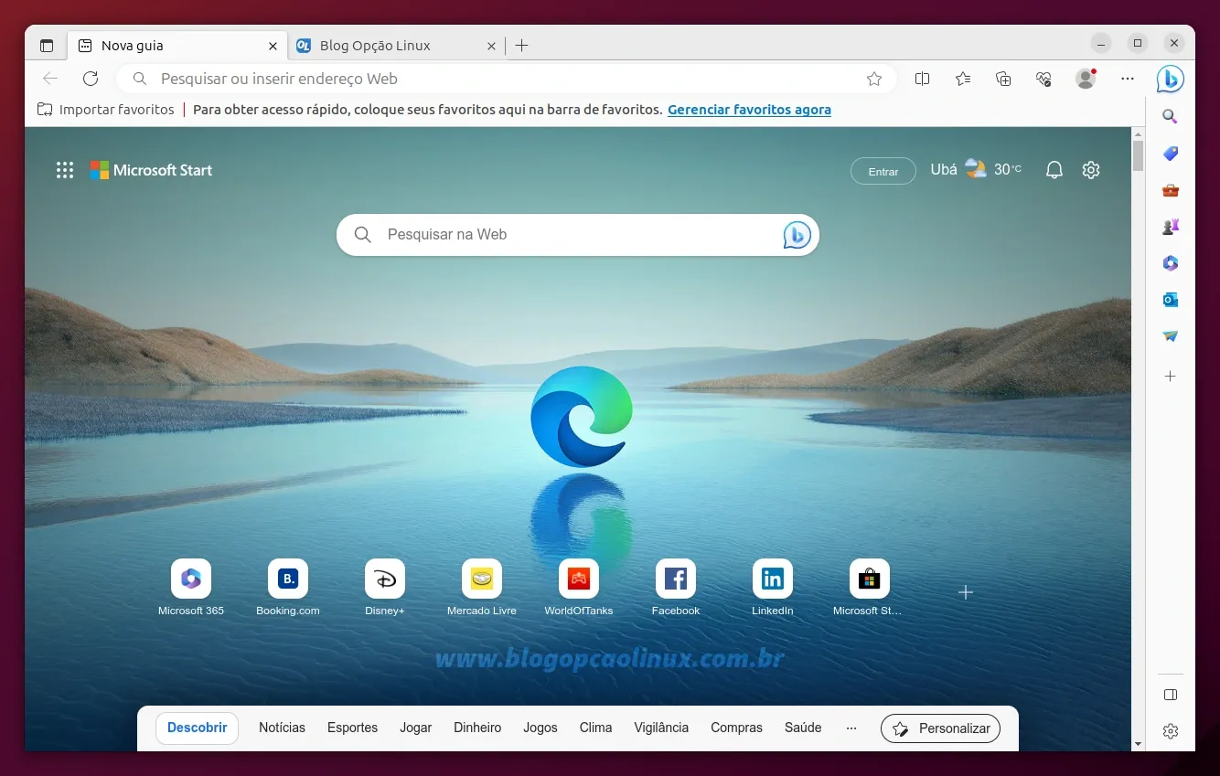1220x776 pixels.
Task: Open sidebar Search icon
Action: [1170, 117]
